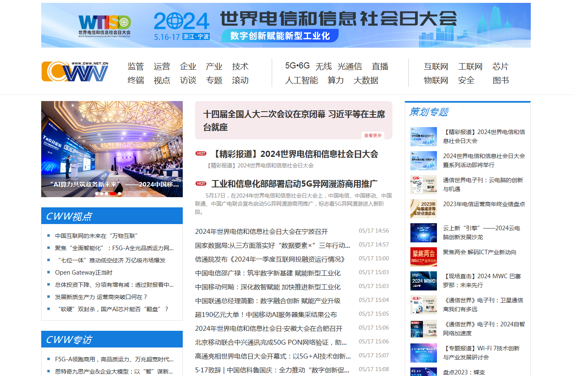
Task: Go to the 直播 page
Action: click(x=380, y=66)
